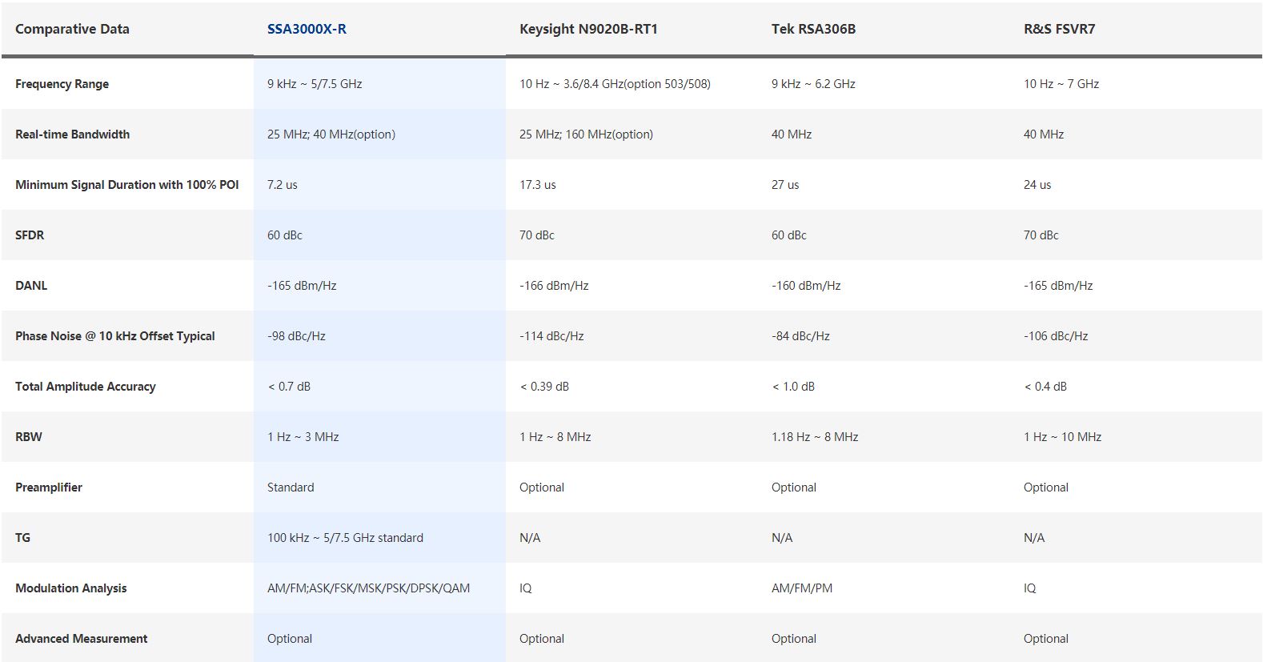This screenshot has height=662, width=1263.
Task: Select R&S FSVR7's 40 MHz bandwidth cell
Action: pyautogui.click(x=1044, y=134)
